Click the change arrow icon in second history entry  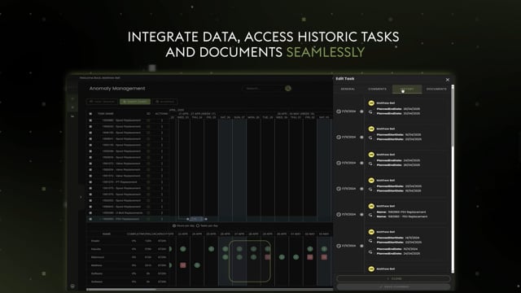pyautogui.click(x=370, y=138)
